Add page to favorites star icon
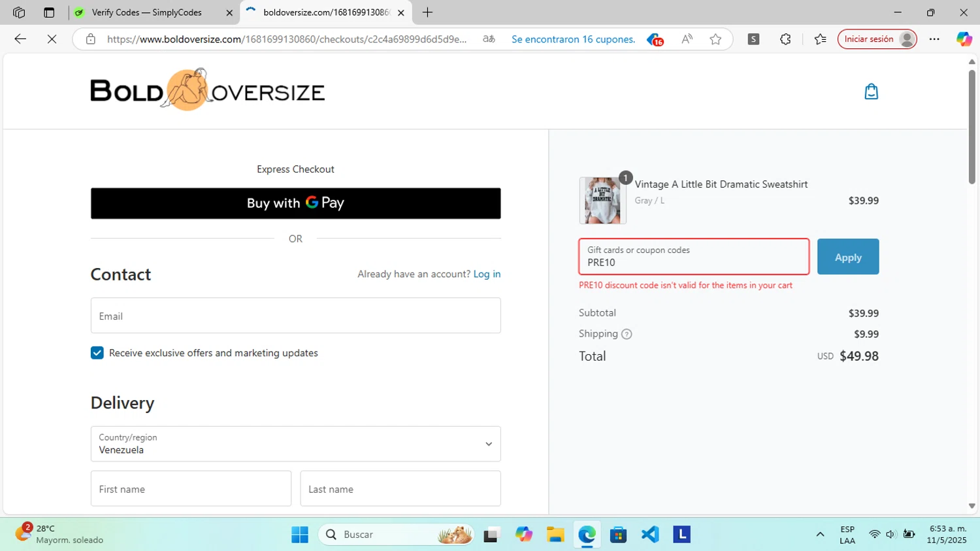 (x=715, y=39)
